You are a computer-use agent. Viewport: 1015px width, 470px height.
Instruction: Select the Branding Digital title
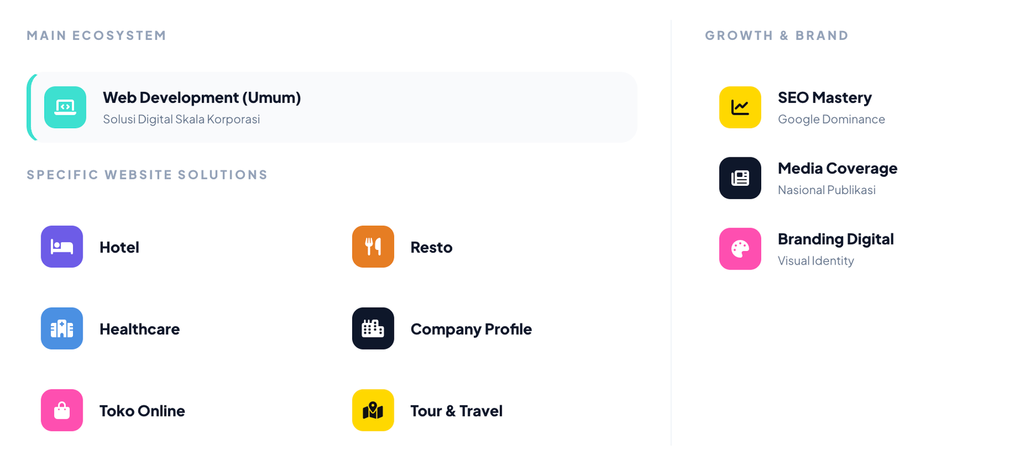point(835,239)
